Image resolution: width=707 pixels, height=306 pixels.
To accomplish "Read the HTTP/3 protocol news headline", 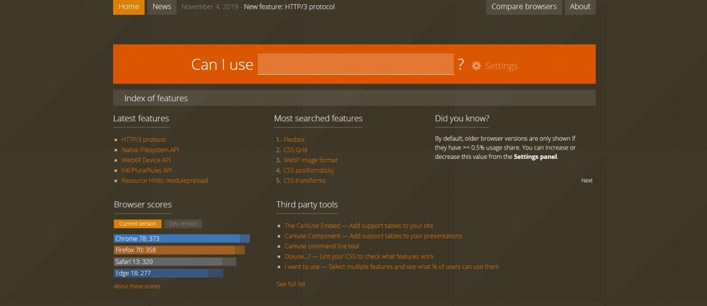I will 289,7.
